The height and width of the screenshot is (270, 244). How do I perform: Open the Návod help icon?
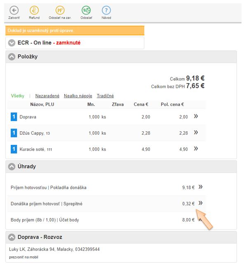coord(106,10)
